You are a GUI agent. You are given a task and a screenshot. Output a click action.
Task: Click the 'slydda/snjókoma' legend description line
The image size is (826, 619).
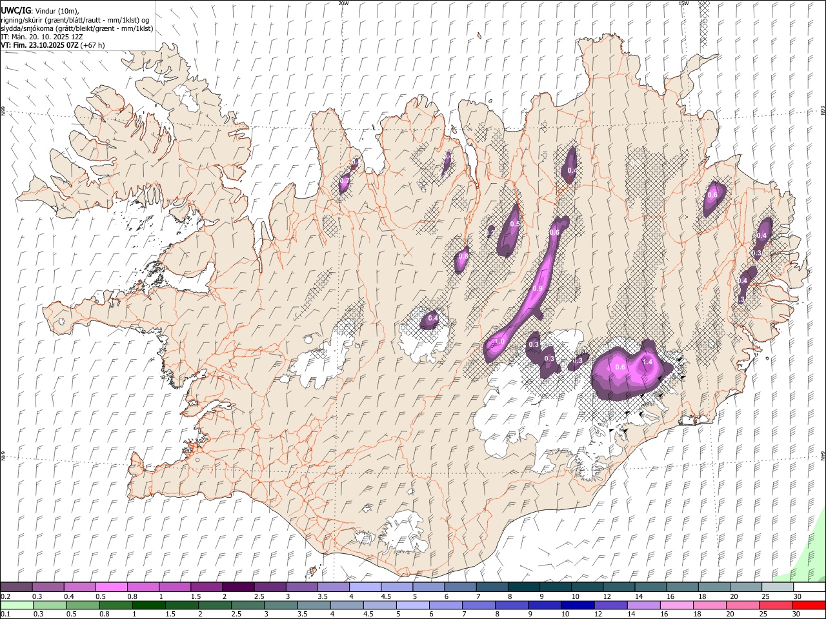point(77,28)
